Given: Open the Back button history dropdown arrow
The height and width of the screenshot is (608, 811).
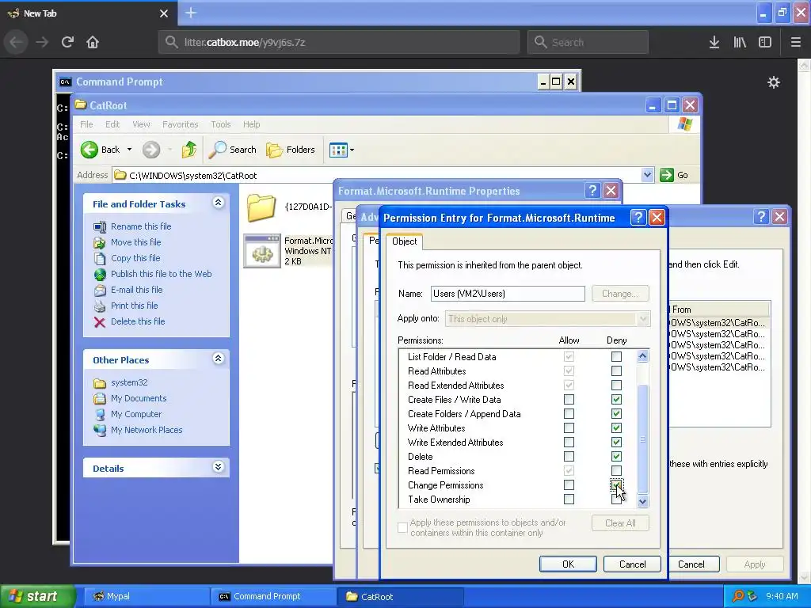Looking at the screenshot, I should pos(129,150).
